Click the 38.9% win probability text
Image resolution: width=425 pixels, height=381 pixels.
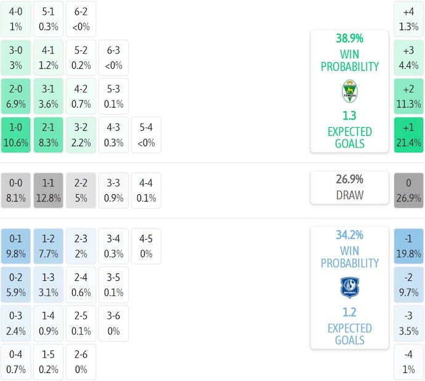pos(349,38)
